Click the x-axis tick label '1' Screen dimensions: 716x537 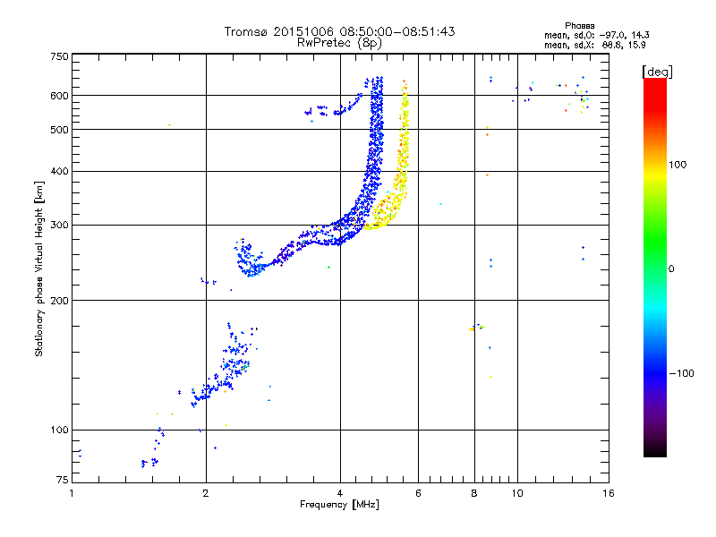(x=72, y=493)
